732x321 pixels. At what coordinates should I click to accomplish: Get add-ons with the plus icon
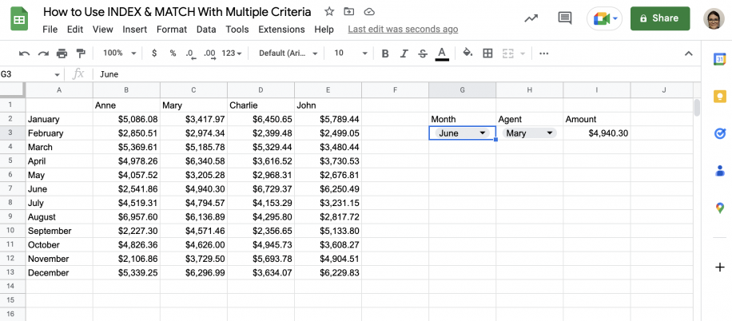(x=719, y=267)
